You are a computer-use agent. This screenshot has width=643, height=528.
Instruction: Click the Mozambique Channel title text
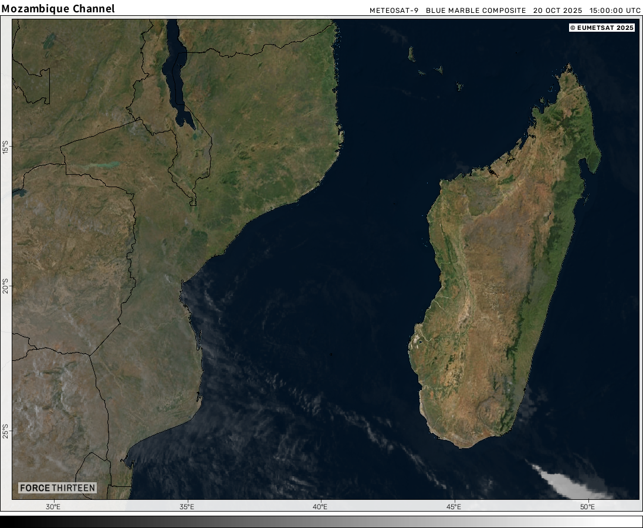pyautogui.click(x=58, y=9)
